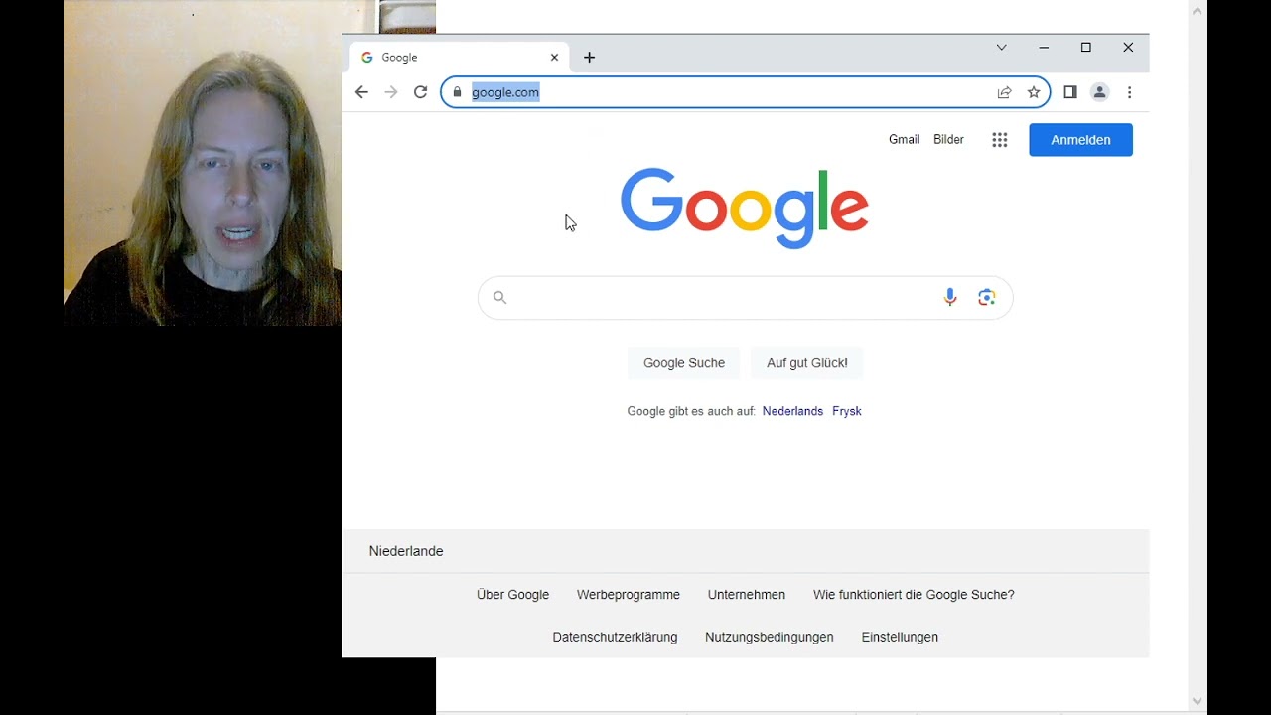Open the tab search chevron

tap(1002, 48)
